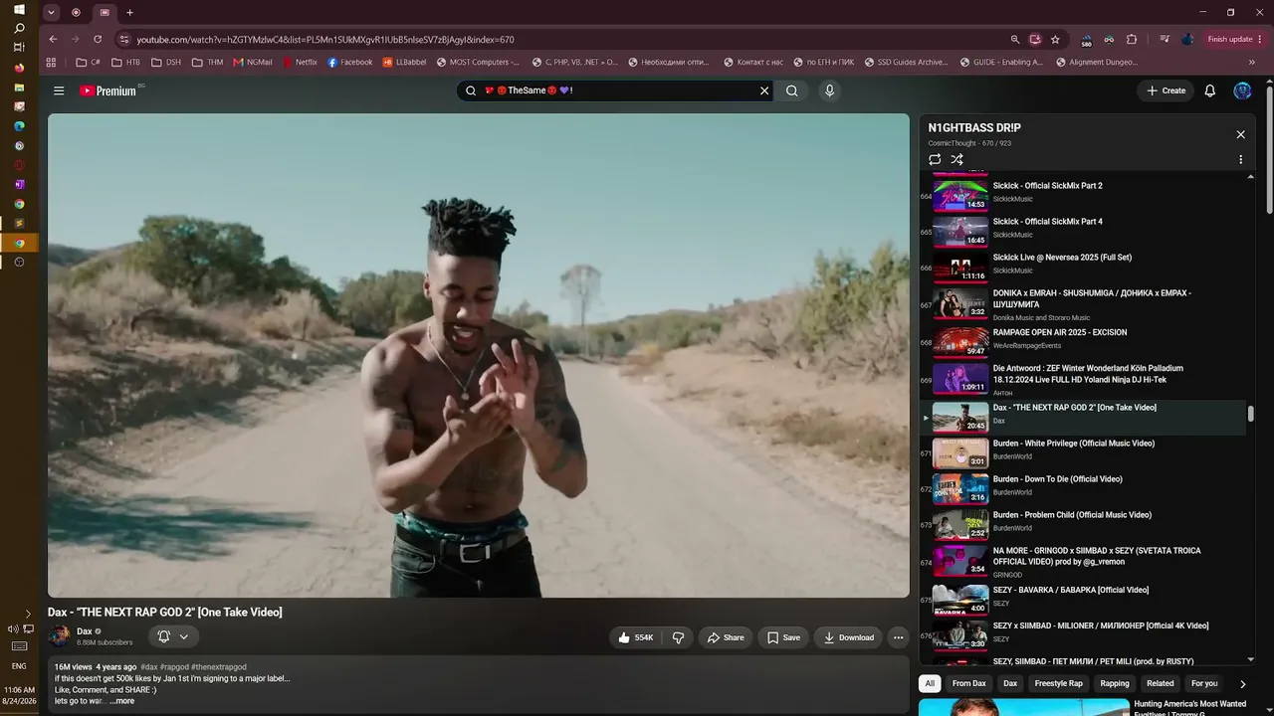1274x716 pixels.
Task: Click Finish update in Chrome
Action: point(1234,39)
